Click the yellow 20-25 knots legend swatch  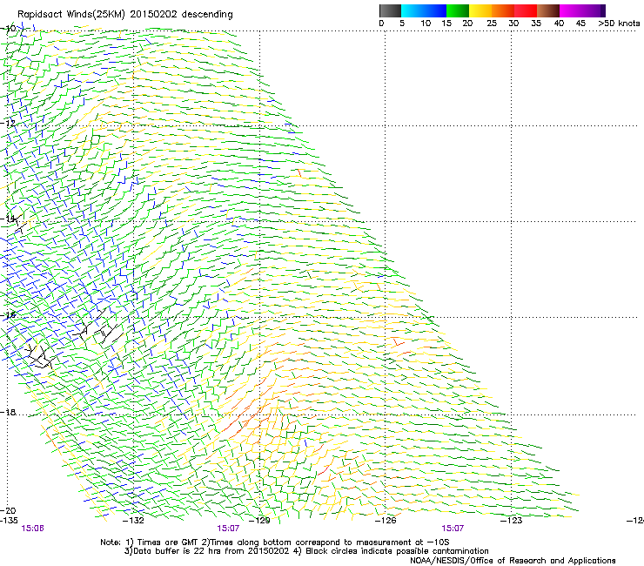(x=480, y=10)
